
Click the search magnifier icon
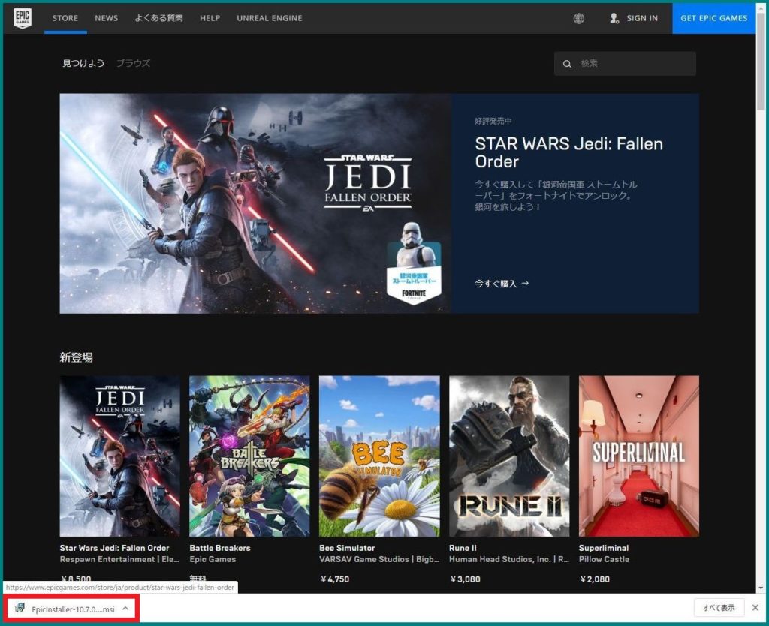567,64
